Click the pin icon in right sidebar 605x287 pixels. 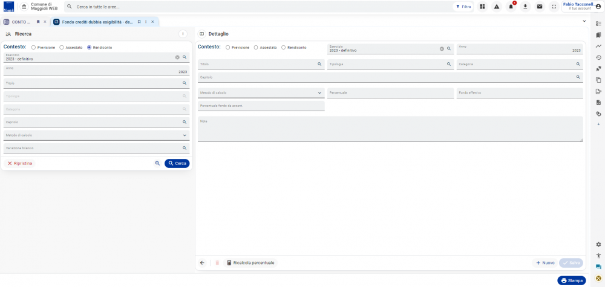pyautogui.click(x=598, y=68)
